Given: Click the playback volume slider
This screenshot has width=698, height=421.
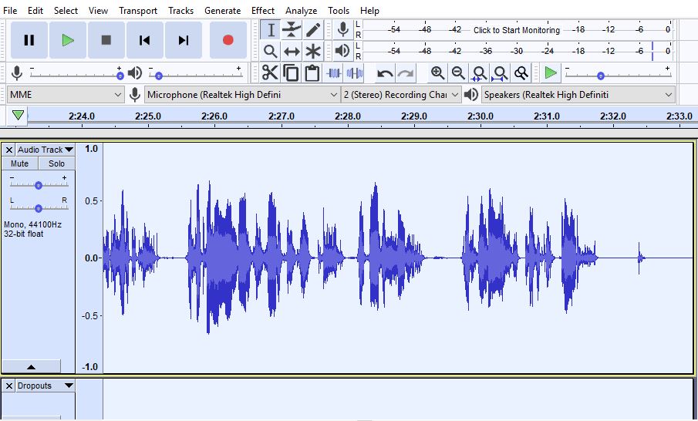Looking at the screenshot, I should (x=195, y=73).
